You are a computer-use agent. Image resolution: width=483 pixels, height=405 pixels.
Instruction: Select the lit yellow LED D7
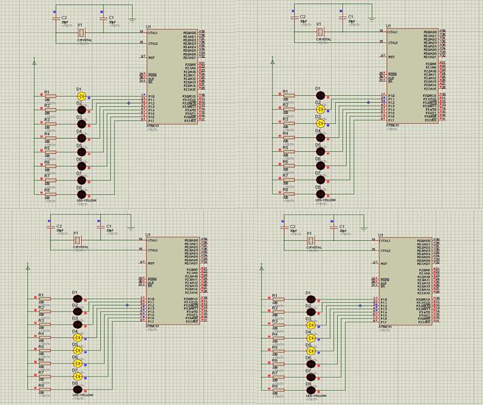click(x=78, y=376)
